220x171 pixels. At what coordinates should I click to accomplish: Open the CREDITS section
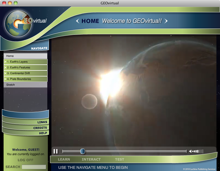pos(40,128)
